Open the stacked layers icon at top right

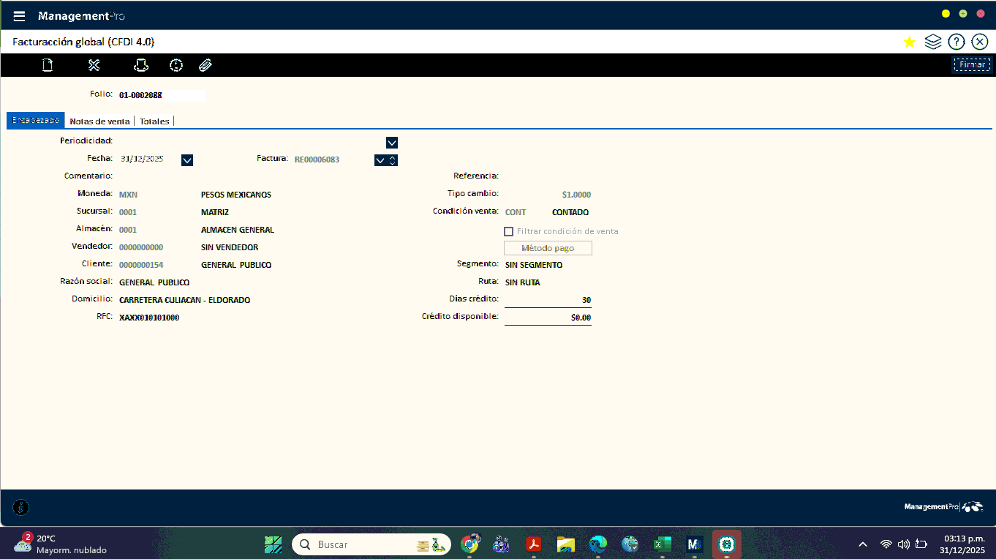click(932, 42)
